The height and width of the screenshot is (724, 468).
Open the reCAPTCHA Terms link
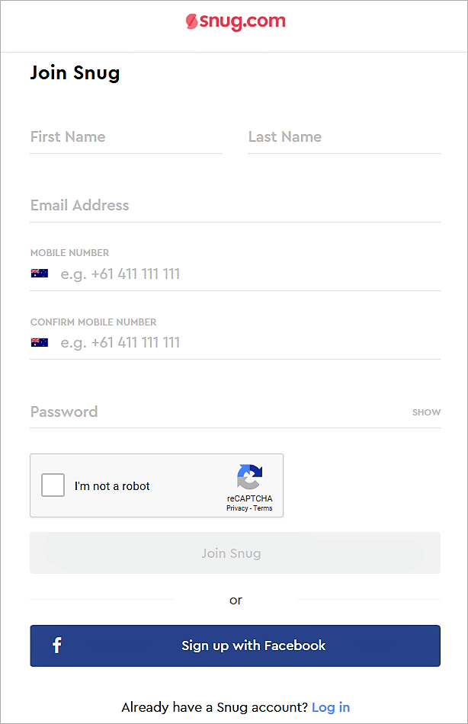click(x=263, y=508)
